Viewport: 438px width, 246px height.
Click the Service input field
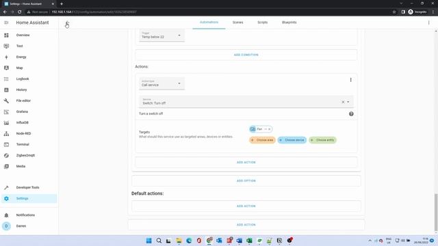(246, 102)
